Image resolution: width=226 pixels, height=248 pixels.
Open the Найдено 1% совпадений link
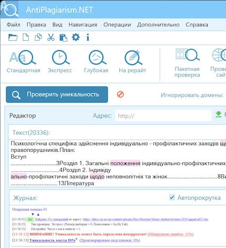[x=51, y=219]
